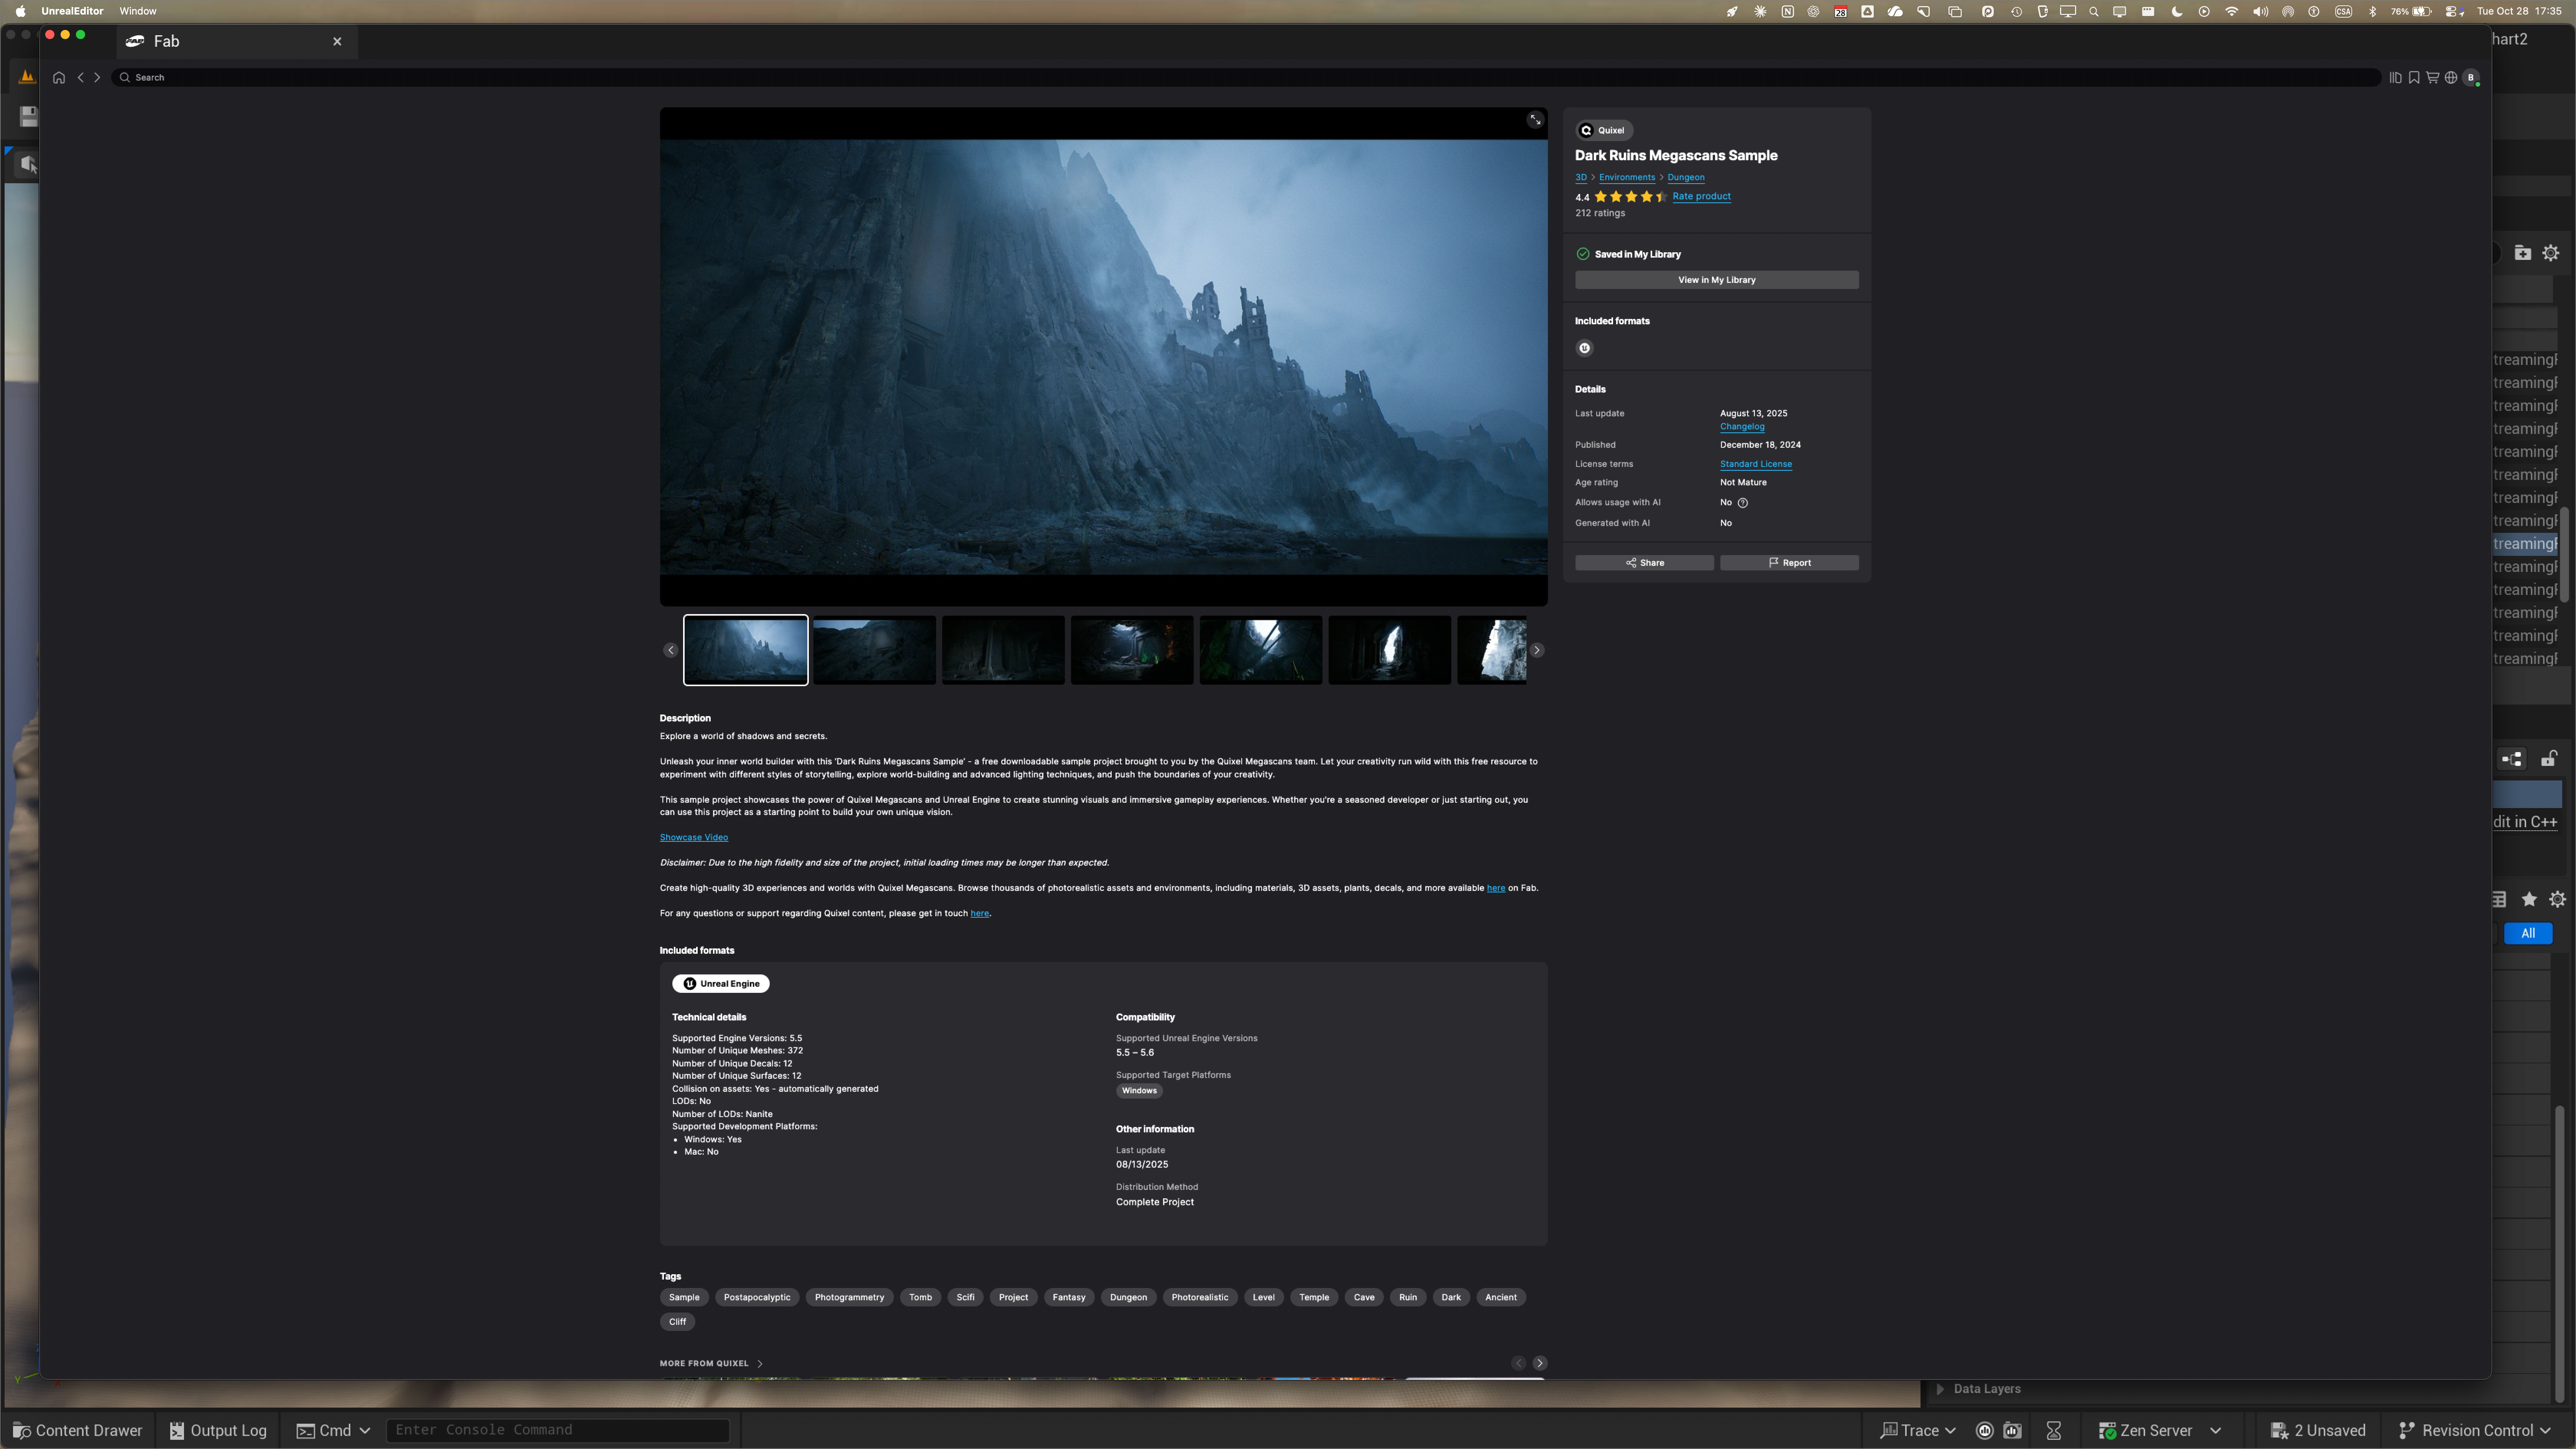Click the Fab search field
2576x1449 pixels.
(1245, 77)
